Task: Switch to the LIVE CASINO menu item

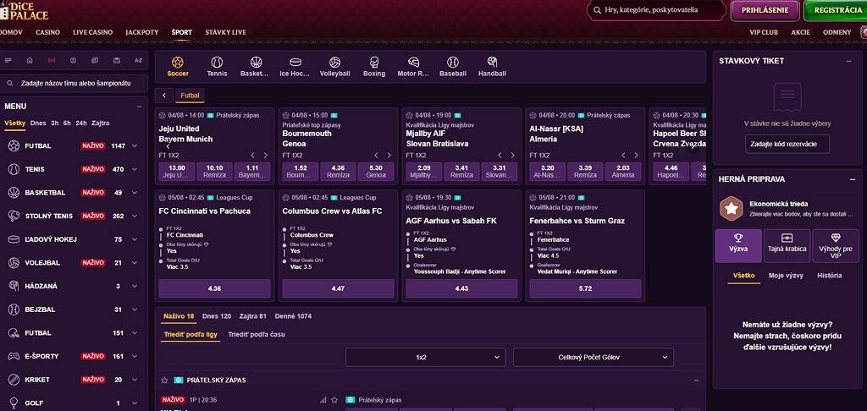Action: [x=93, y=33]
